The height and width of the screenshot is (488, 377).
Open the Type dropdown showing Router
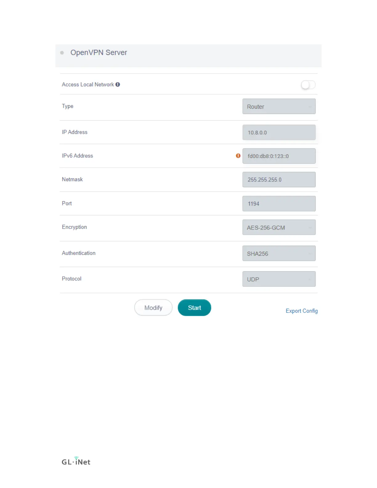coord(279,106)
